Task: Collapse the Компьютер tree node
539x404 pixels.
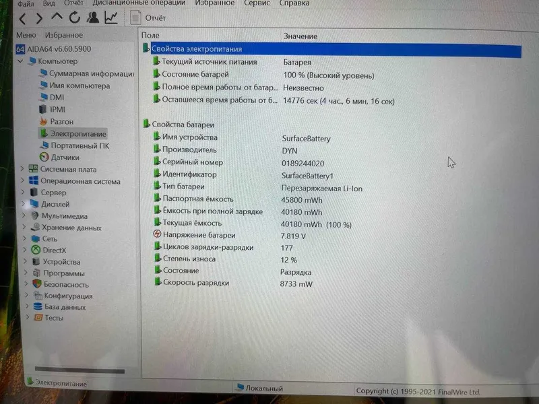Action: (x=20, y=61)
